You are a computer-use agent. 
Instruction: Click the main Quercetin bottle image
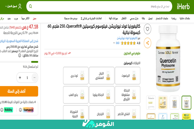168,58
